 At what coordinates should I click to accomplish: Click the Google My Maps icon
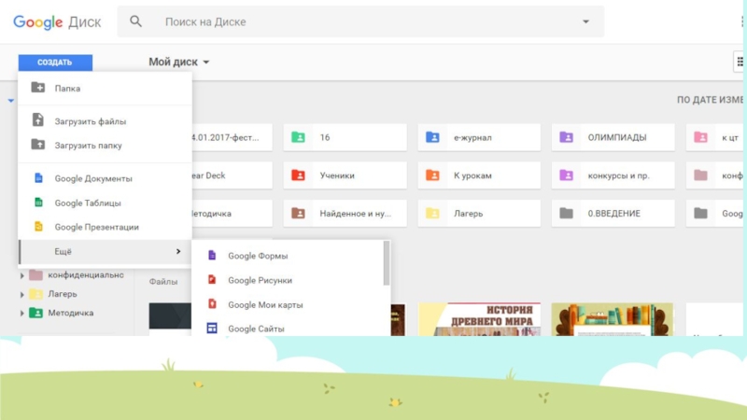coord(212,304)
